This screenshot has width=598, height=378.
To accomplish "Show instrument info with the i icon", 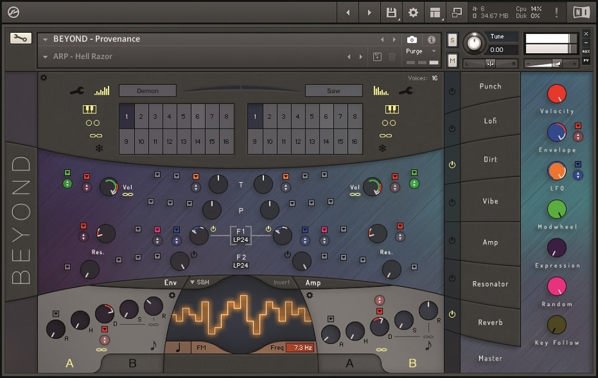I will [x=432, y=40].
